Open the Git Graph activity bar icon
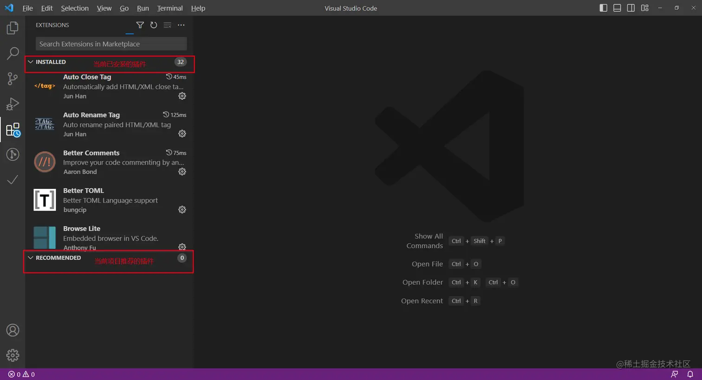 (x=13, y=155)
